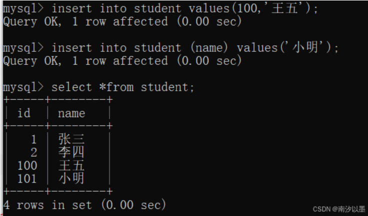Click the id value 101 in the table
Screen dimensions: 368x216
point(27,178)
